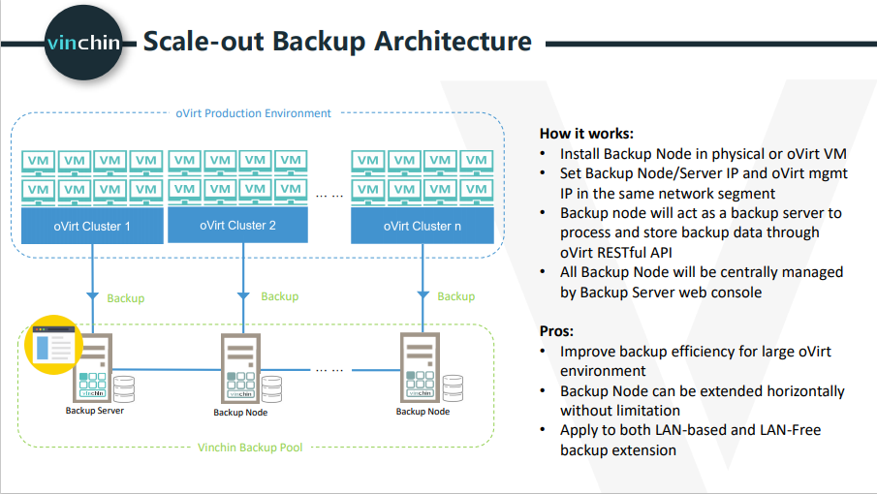
Task: Click the 'How it works:' heading
Action: [586, 134]
